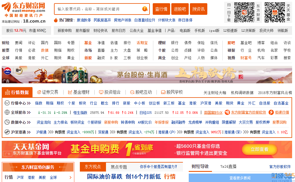Open the 港股通(深) link
Viewport: 295px width, 182px height.
233,132
